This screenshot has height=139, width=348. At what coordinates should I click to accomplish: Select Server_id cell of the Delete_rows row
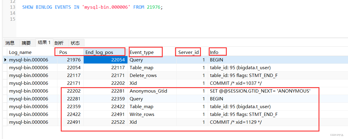tap(192, 75)
